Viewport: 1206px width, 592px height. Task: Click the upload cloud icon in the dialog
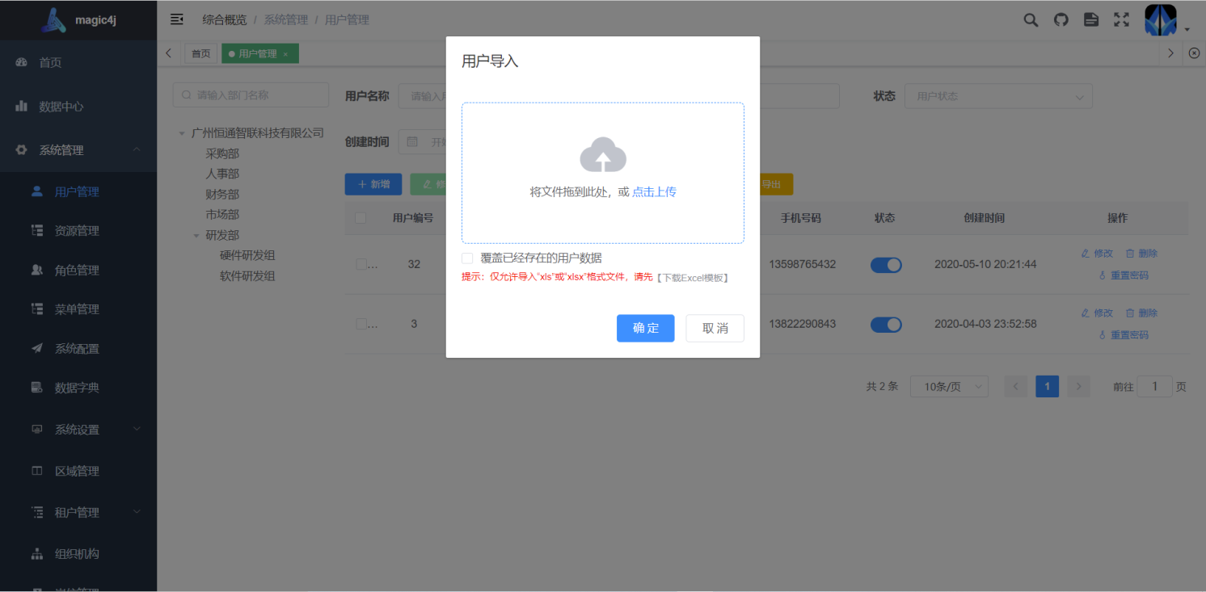pos(602,157)
